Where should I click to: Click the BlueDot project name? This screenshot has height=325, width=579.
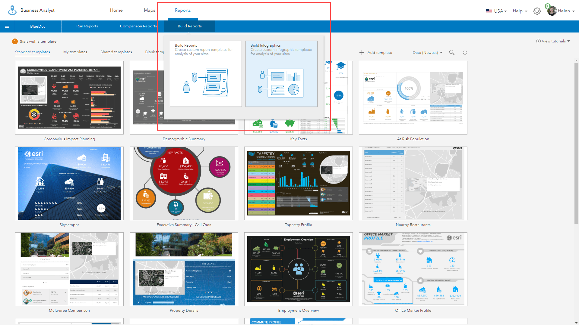coord(38,26)
